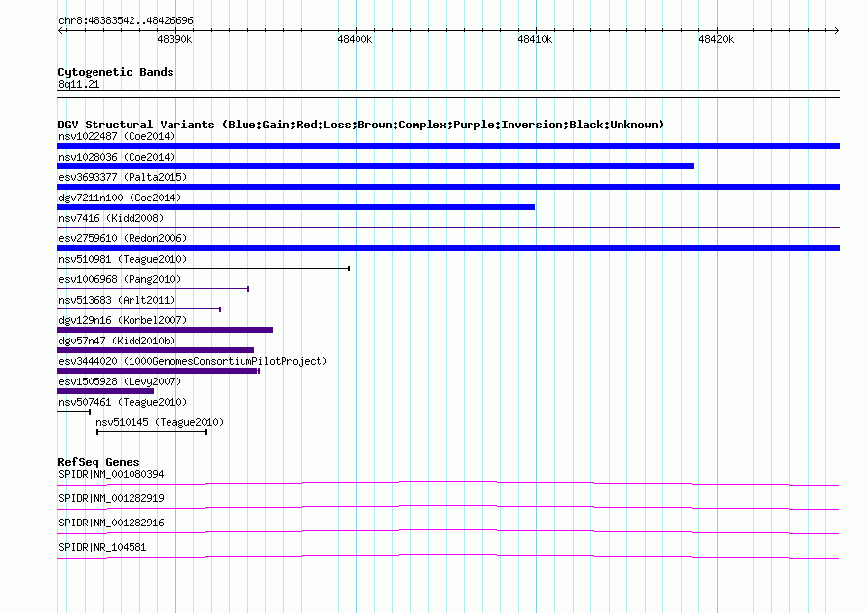This screenshot has height=613, width=867.
Task: Select the dgv7211n100 (Coe2014) label
Action: pyautogui.click(x=120, y=198)
